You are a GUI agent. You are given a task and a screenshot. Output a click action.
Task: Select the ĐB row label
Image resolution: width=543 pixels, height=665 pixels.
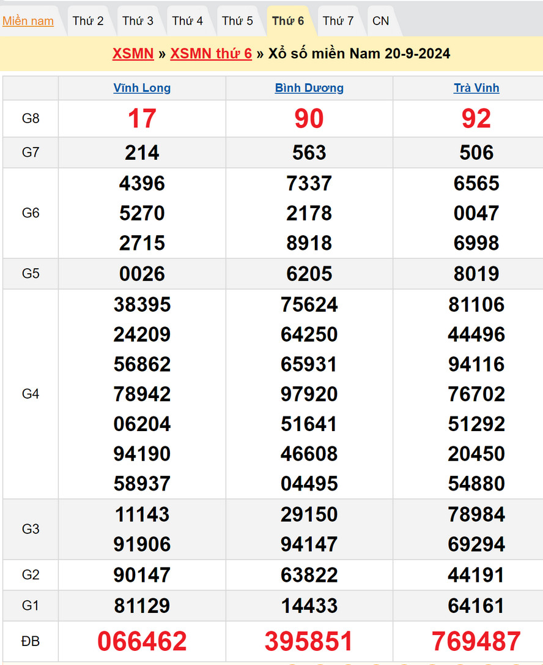(x=31, y=641)
